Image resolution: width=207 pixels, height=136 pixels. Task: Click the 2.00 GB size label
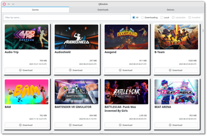[x=143, y=116]
